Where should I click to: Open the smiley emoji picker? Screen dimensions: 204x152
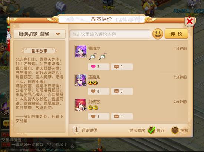(158, 34)
